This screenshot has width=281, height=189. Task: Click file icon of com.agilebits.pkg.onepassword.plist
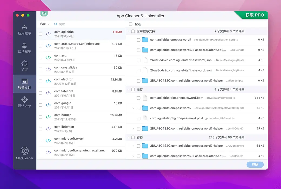[x=145, y=118]
